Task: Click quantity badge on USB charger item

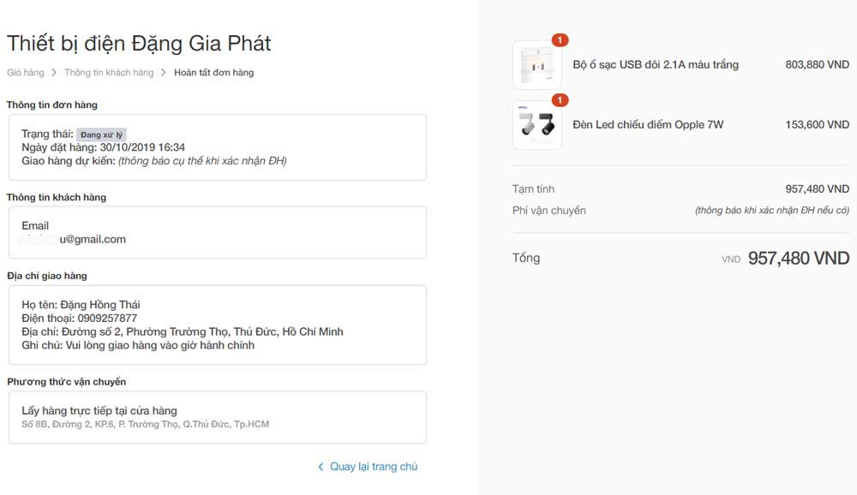Action: point(560,40)
